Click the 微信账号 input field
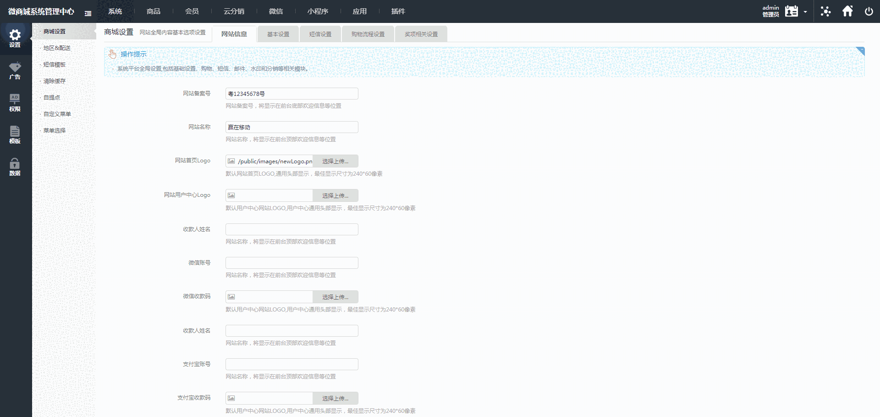This screenshot has height=417, width=880. [x=292, y=263]
